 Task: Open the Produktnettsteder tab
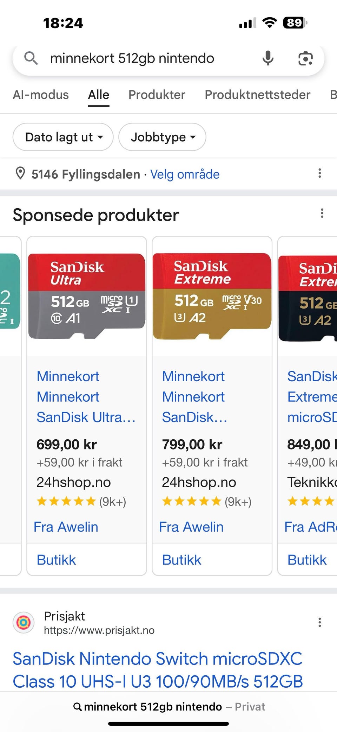(257, 95)
